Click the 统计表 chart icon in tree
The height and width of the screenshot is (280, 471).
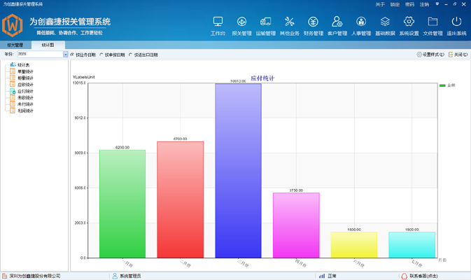click(13, 64)
